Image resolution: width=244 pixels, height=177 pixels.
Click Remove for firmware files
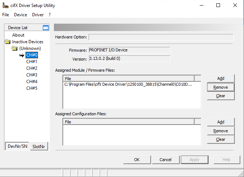tap(221, 87)
